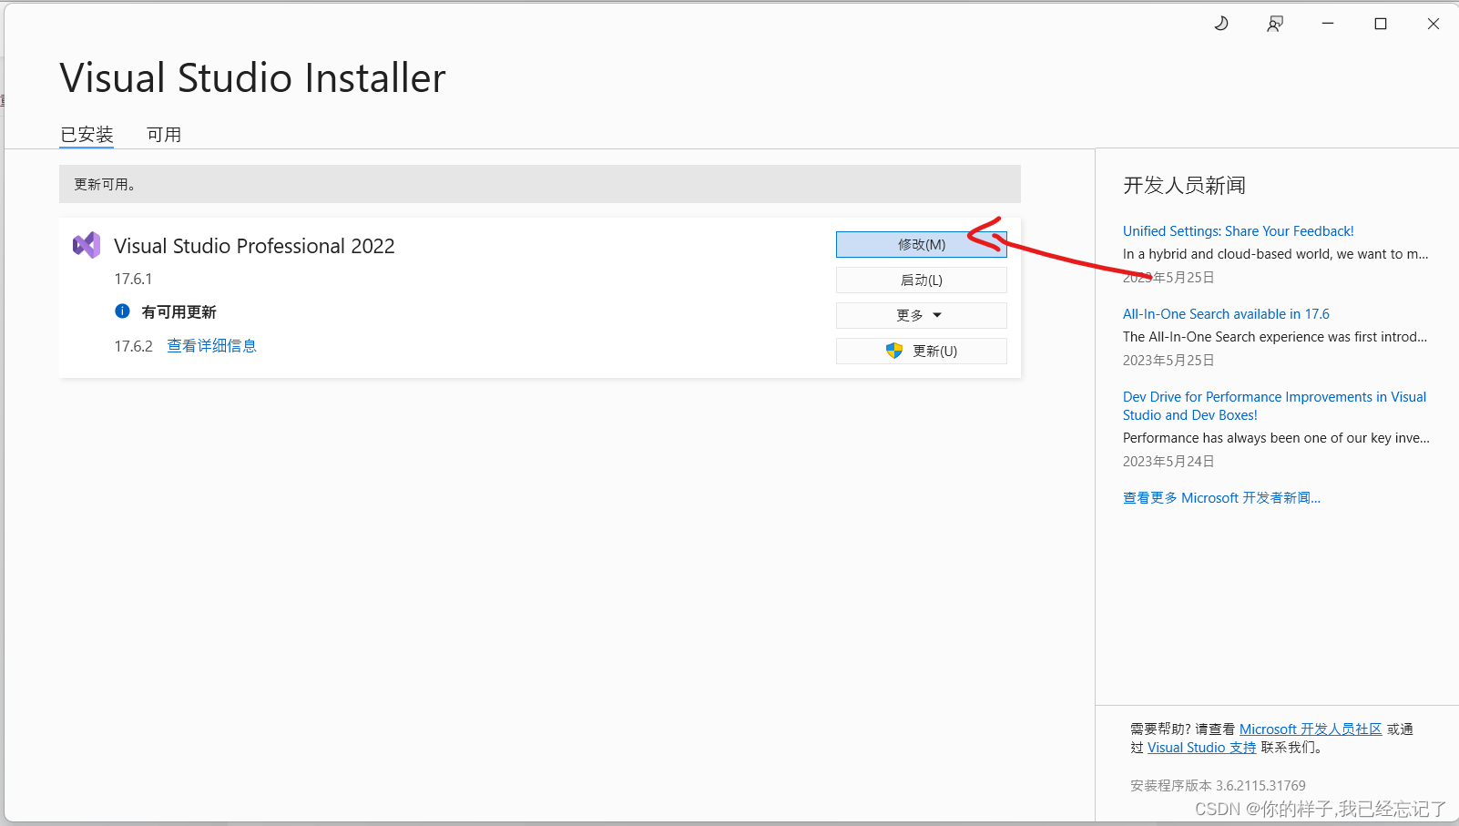This screenshot has width=1459, height=826.
Task: Click the 有可用更新 status text
Action: tap(179, 312)
